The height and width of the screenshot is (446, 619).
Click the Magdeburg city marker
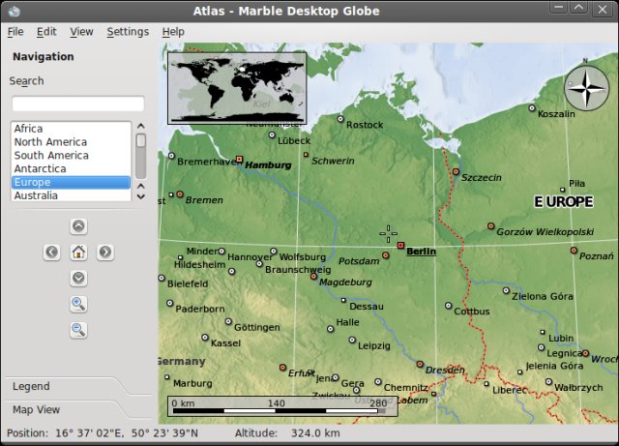[313, 277]
